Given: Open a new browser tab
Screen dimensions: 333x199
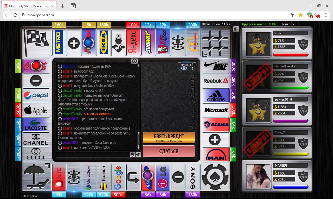Looking at the screenshot, I should click(x=62, y=6).
